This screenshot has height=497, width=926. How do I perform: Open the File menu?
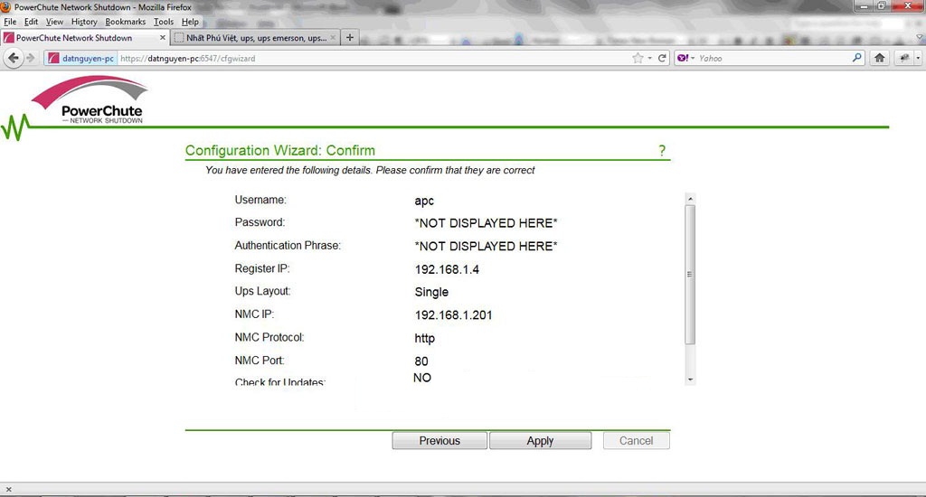tap(10, 22)
